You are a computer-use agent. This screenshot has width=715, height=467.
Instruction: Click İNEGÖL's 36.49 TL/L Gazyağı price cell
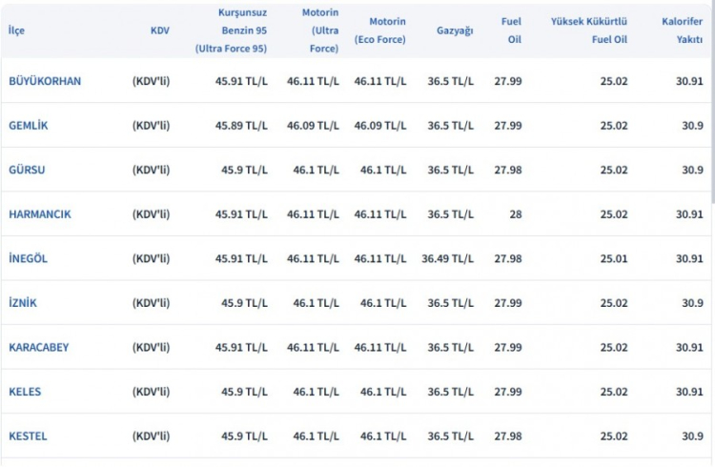(x=447, y=258)
